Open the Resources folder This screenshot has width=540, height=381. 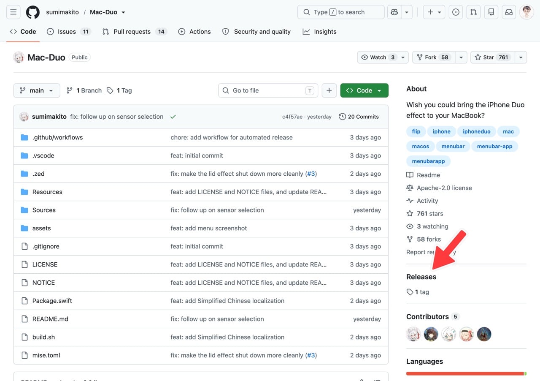pos(47,192)
